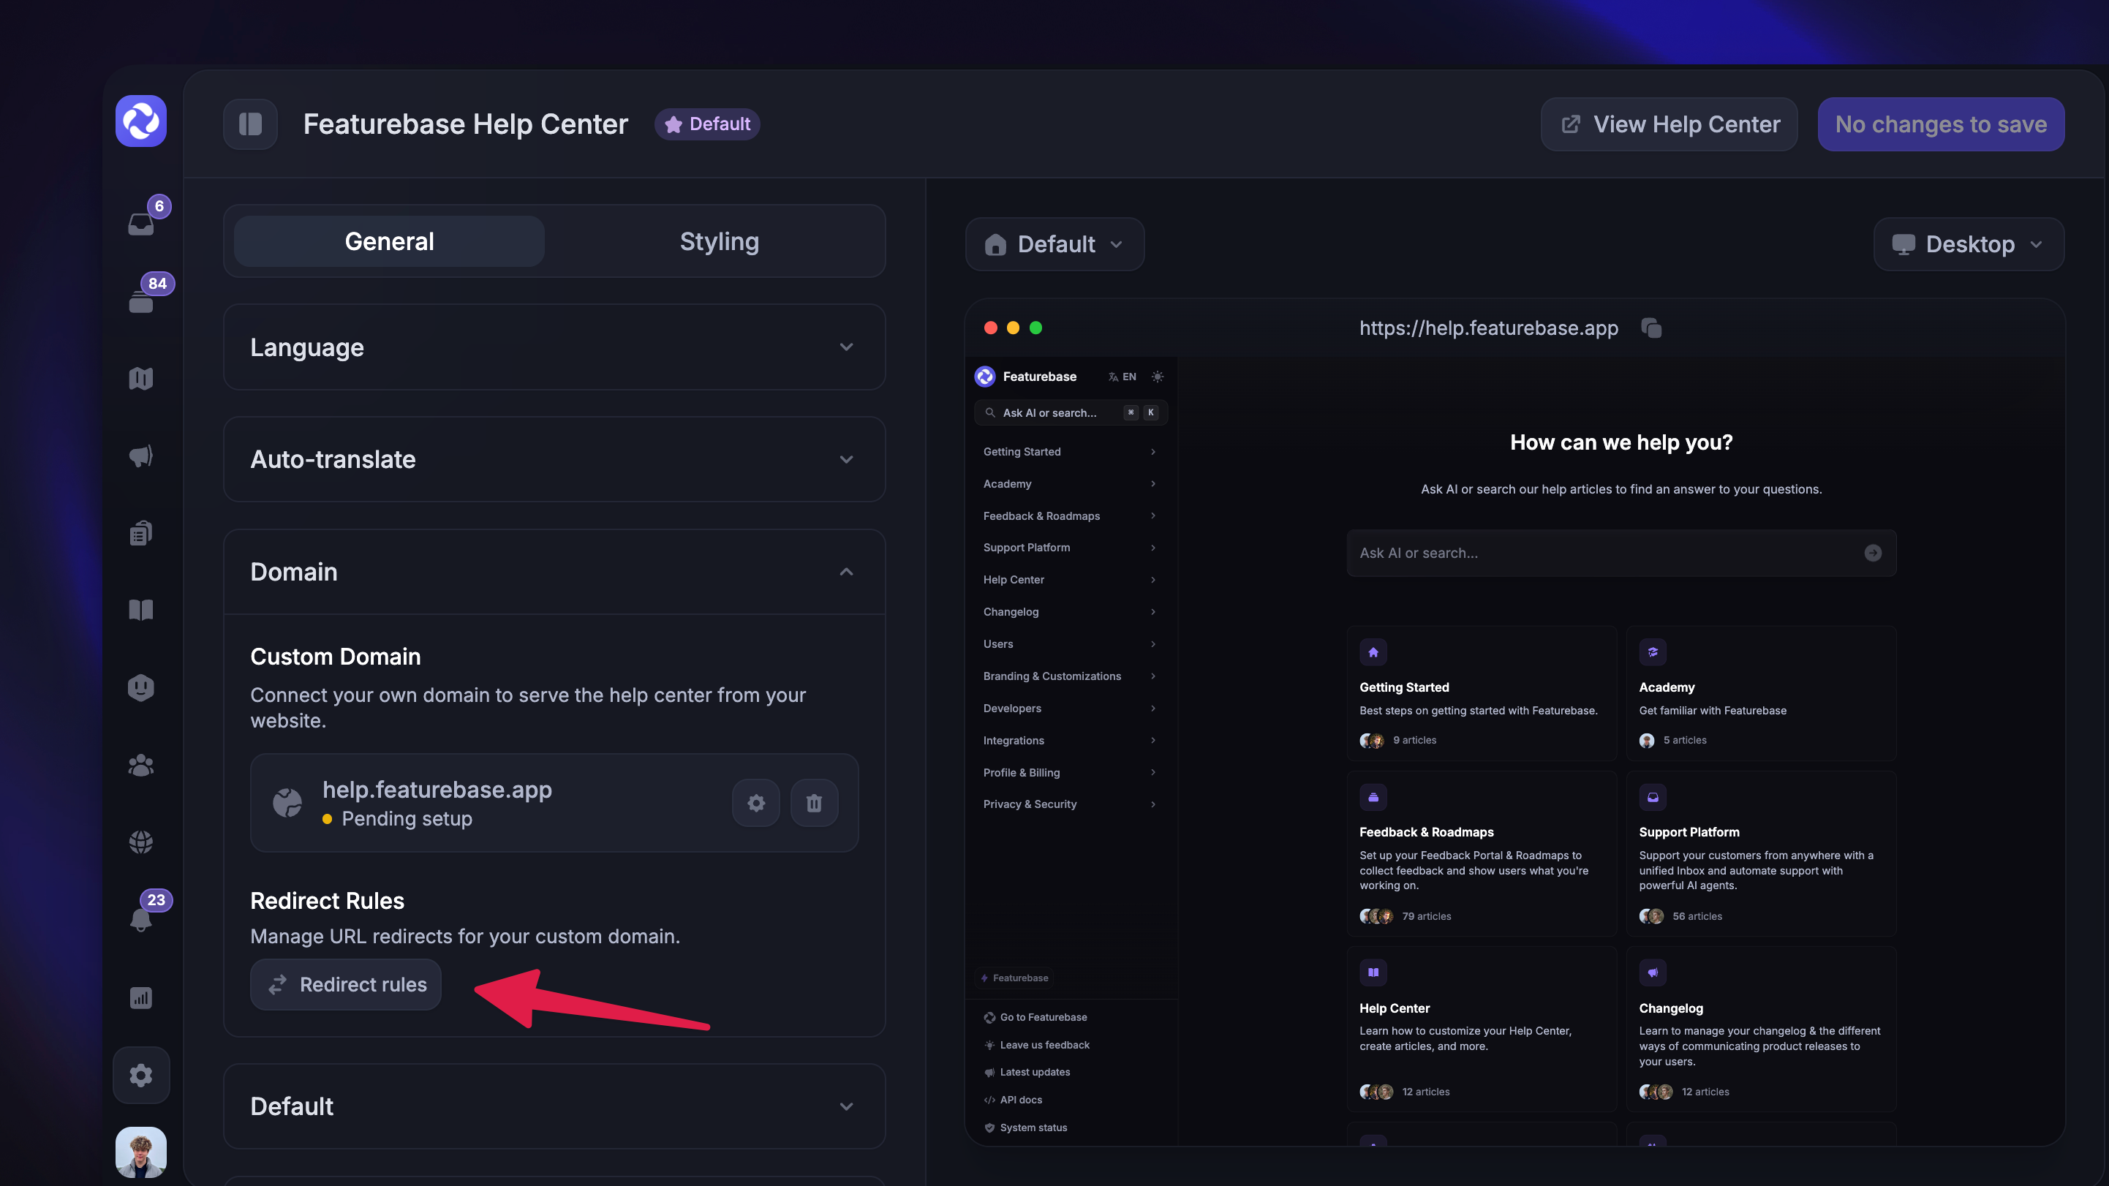Open the settings gear in the sidebar
This screenshot has height=1186, width=2109.
(x=141, y=1075)
